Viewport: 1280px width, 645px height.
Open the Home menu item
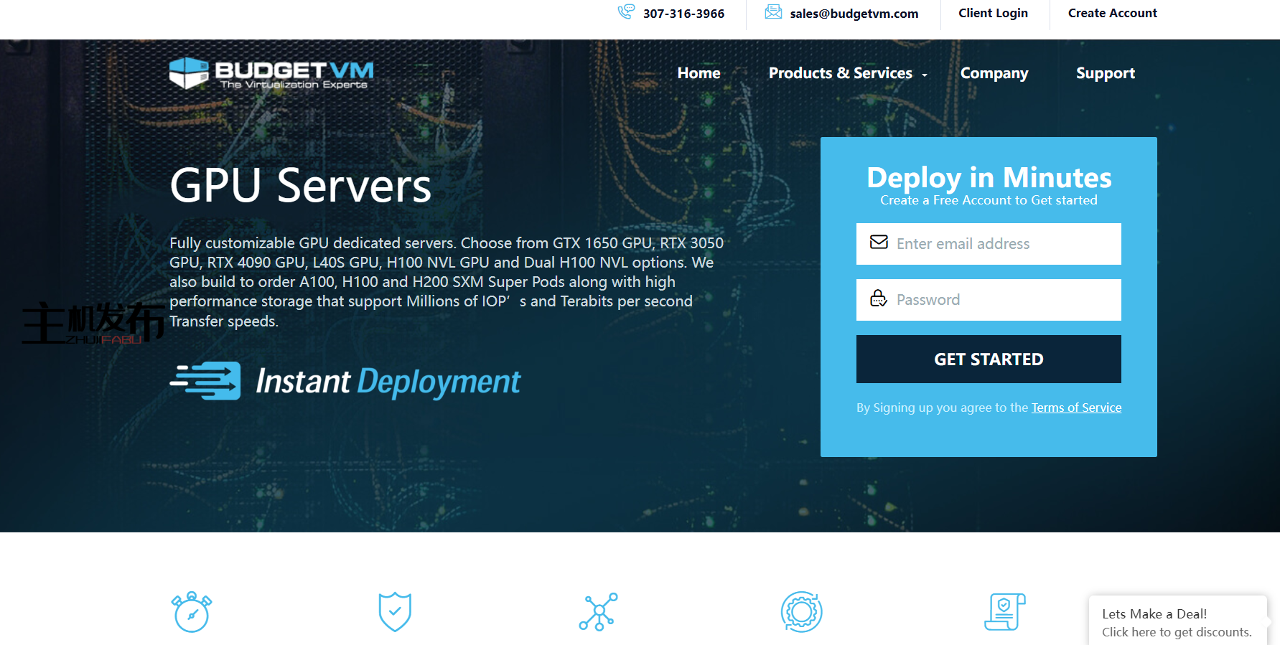pyautogui.click(x=699, y=73)
